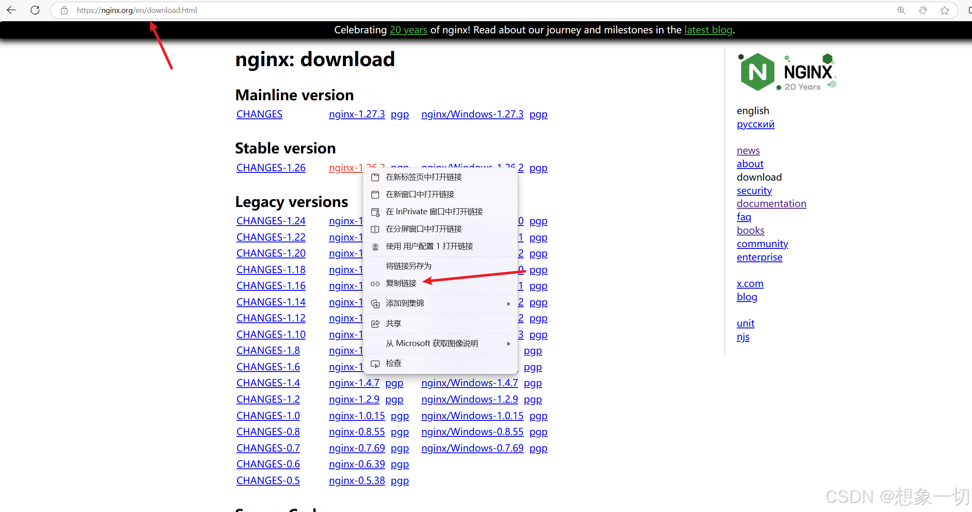Click the favorites star icon in address bar
Viewport: 972px width, 512px height.
tap(945, 10)
